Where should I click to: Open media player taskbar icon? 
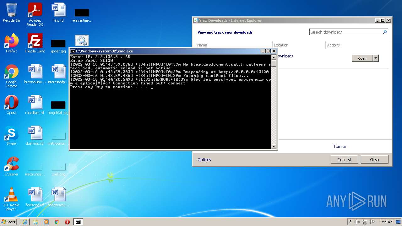click(x=46, y=222)
